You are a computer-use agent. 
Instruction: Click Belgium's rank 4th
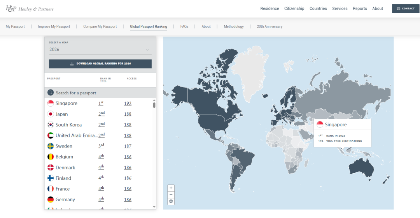(x=101, y=156)
